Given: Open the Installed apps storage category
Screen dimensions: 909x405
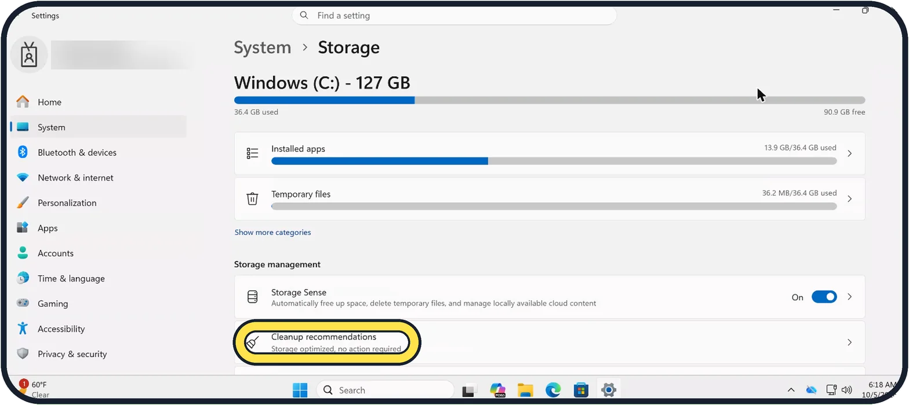Looking at the screenshot, I should click(550, 153).
